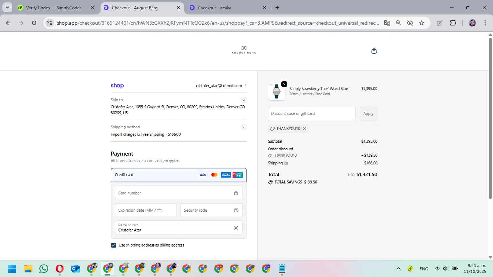Screen dimensions: 493x277
Task: Show hidden system tray icons
Action: [x=398, y=269]
